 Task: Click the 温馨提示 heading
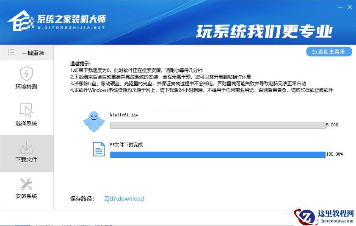80,64
